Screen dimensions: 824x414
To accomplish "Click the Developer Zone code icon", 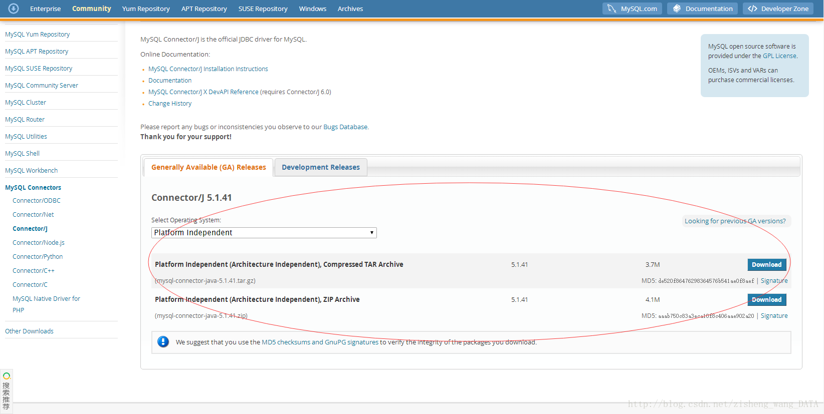I will pyautogui.click(x=752, y=9).
